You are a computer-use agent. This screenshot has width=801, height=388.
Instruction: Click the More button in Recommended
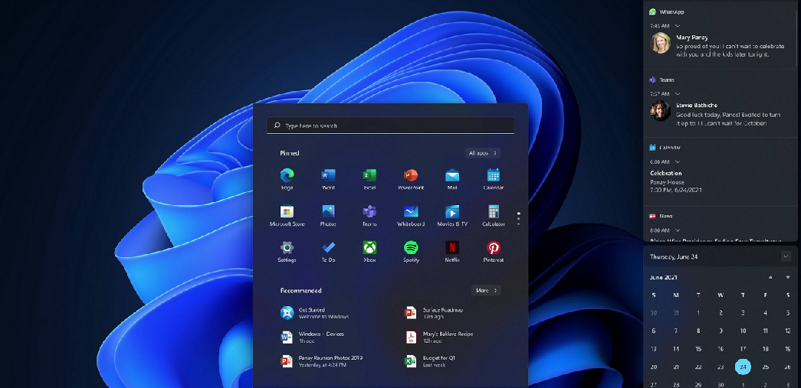coord(486,291)
